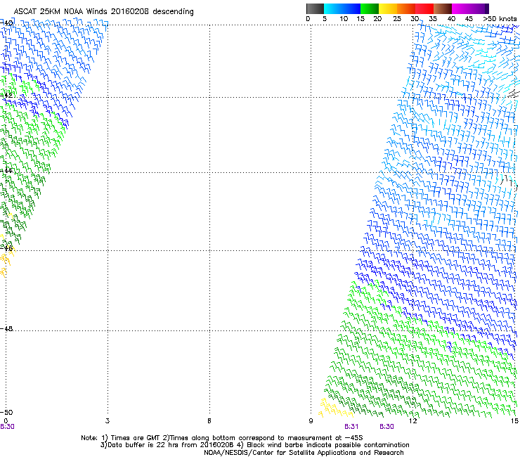The height and width of the screenshot is (457, 520).
Task: Choose the magenta 40-45 knots legend segment
Action: tap(461, 8)
